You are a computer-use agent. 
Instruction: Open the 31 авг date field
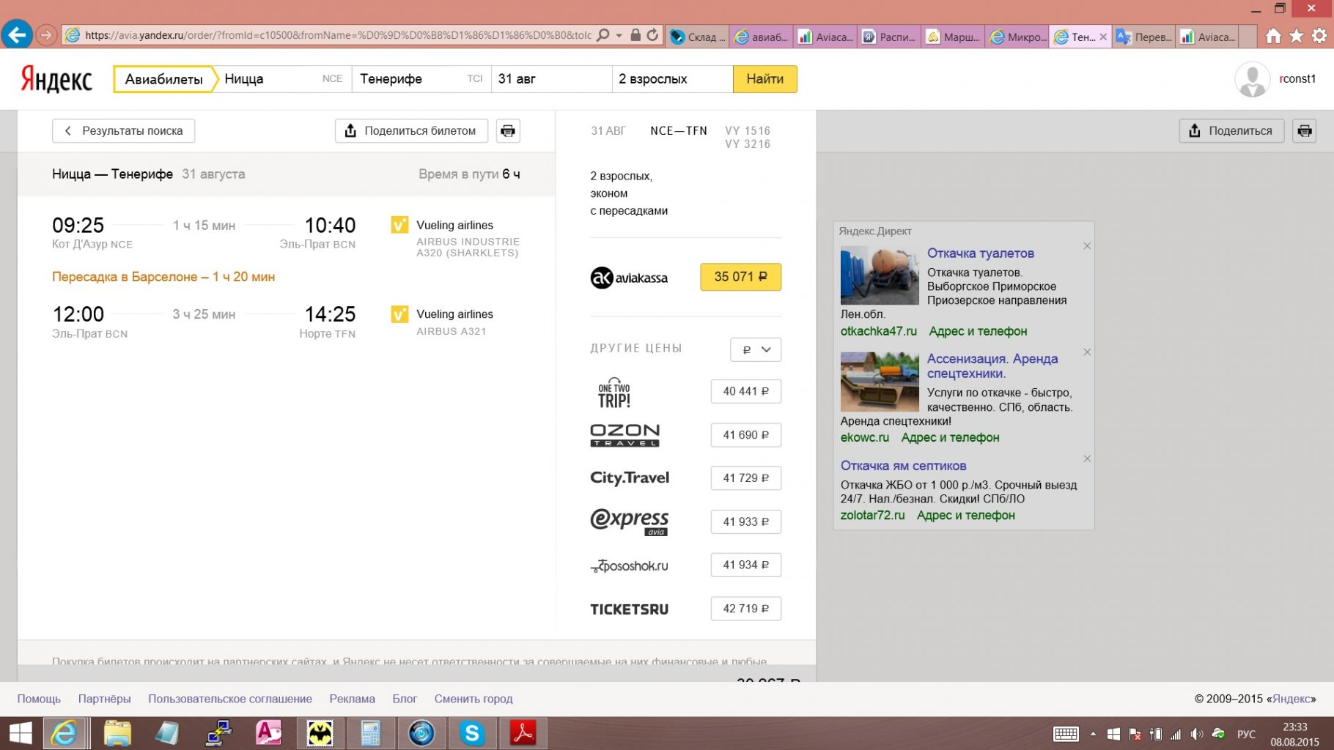point(552,79)
